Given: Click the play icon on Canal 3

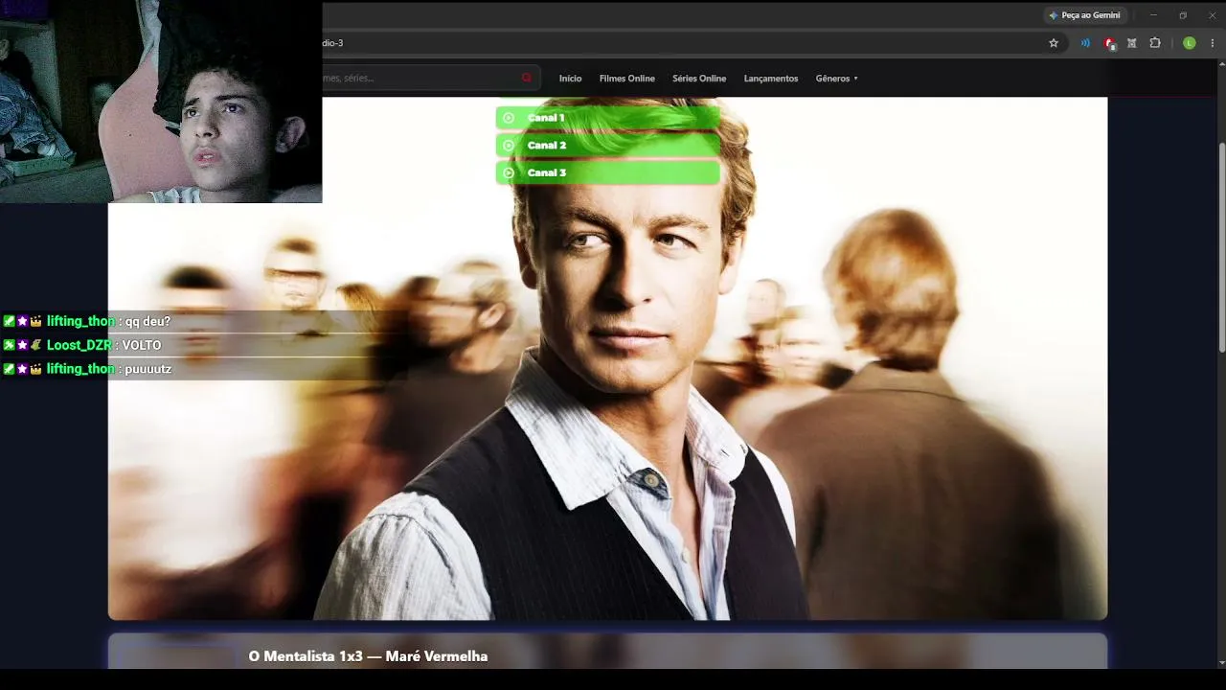Looking at the screenshot, I should (509, 172).
